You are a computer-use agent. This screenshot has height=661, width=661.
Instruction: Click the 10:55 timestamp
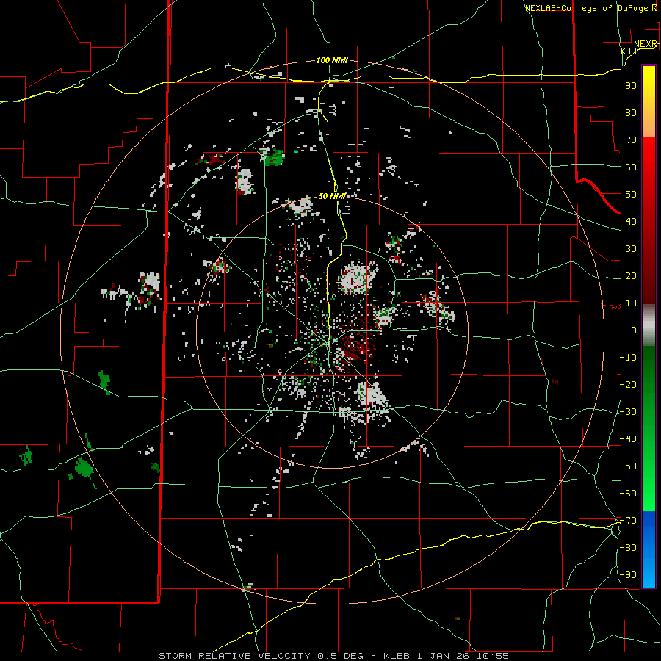click(x=492, y=656)
